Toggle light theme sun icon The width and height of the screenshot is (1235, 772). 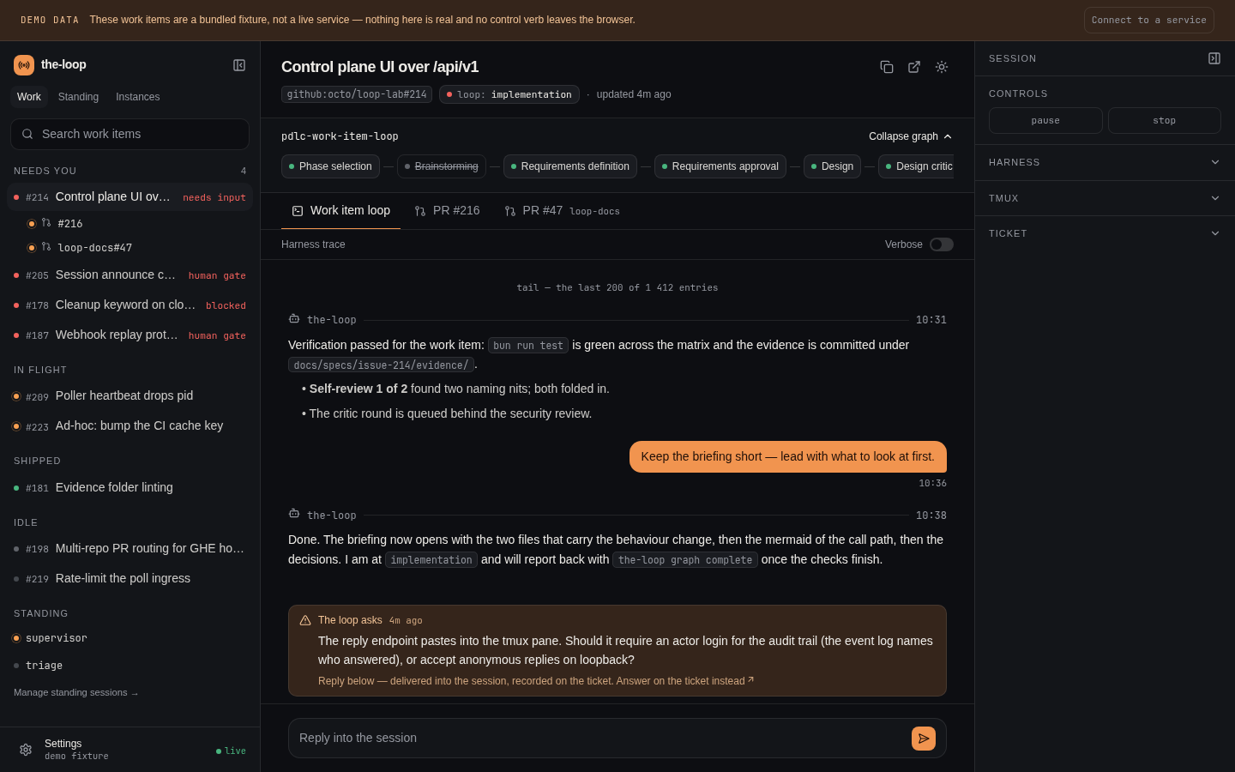(942, 67)
